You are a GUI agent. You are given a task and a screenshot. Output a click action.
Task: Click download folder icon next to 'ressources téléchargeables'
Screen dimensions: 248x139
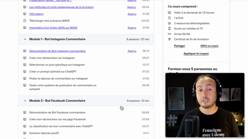[x=169, y=23]
